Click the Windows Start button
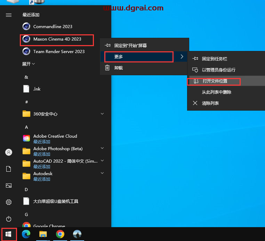 pos(8,234)
